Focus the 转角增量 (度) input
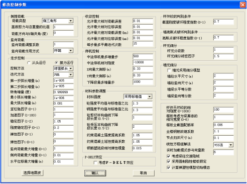This screenshot has width=247, height=184. point(63,92)
